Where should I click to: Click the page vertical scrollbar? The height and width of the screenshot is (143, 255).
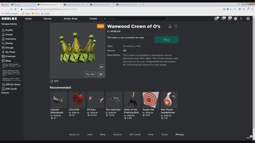click(254, 73)
